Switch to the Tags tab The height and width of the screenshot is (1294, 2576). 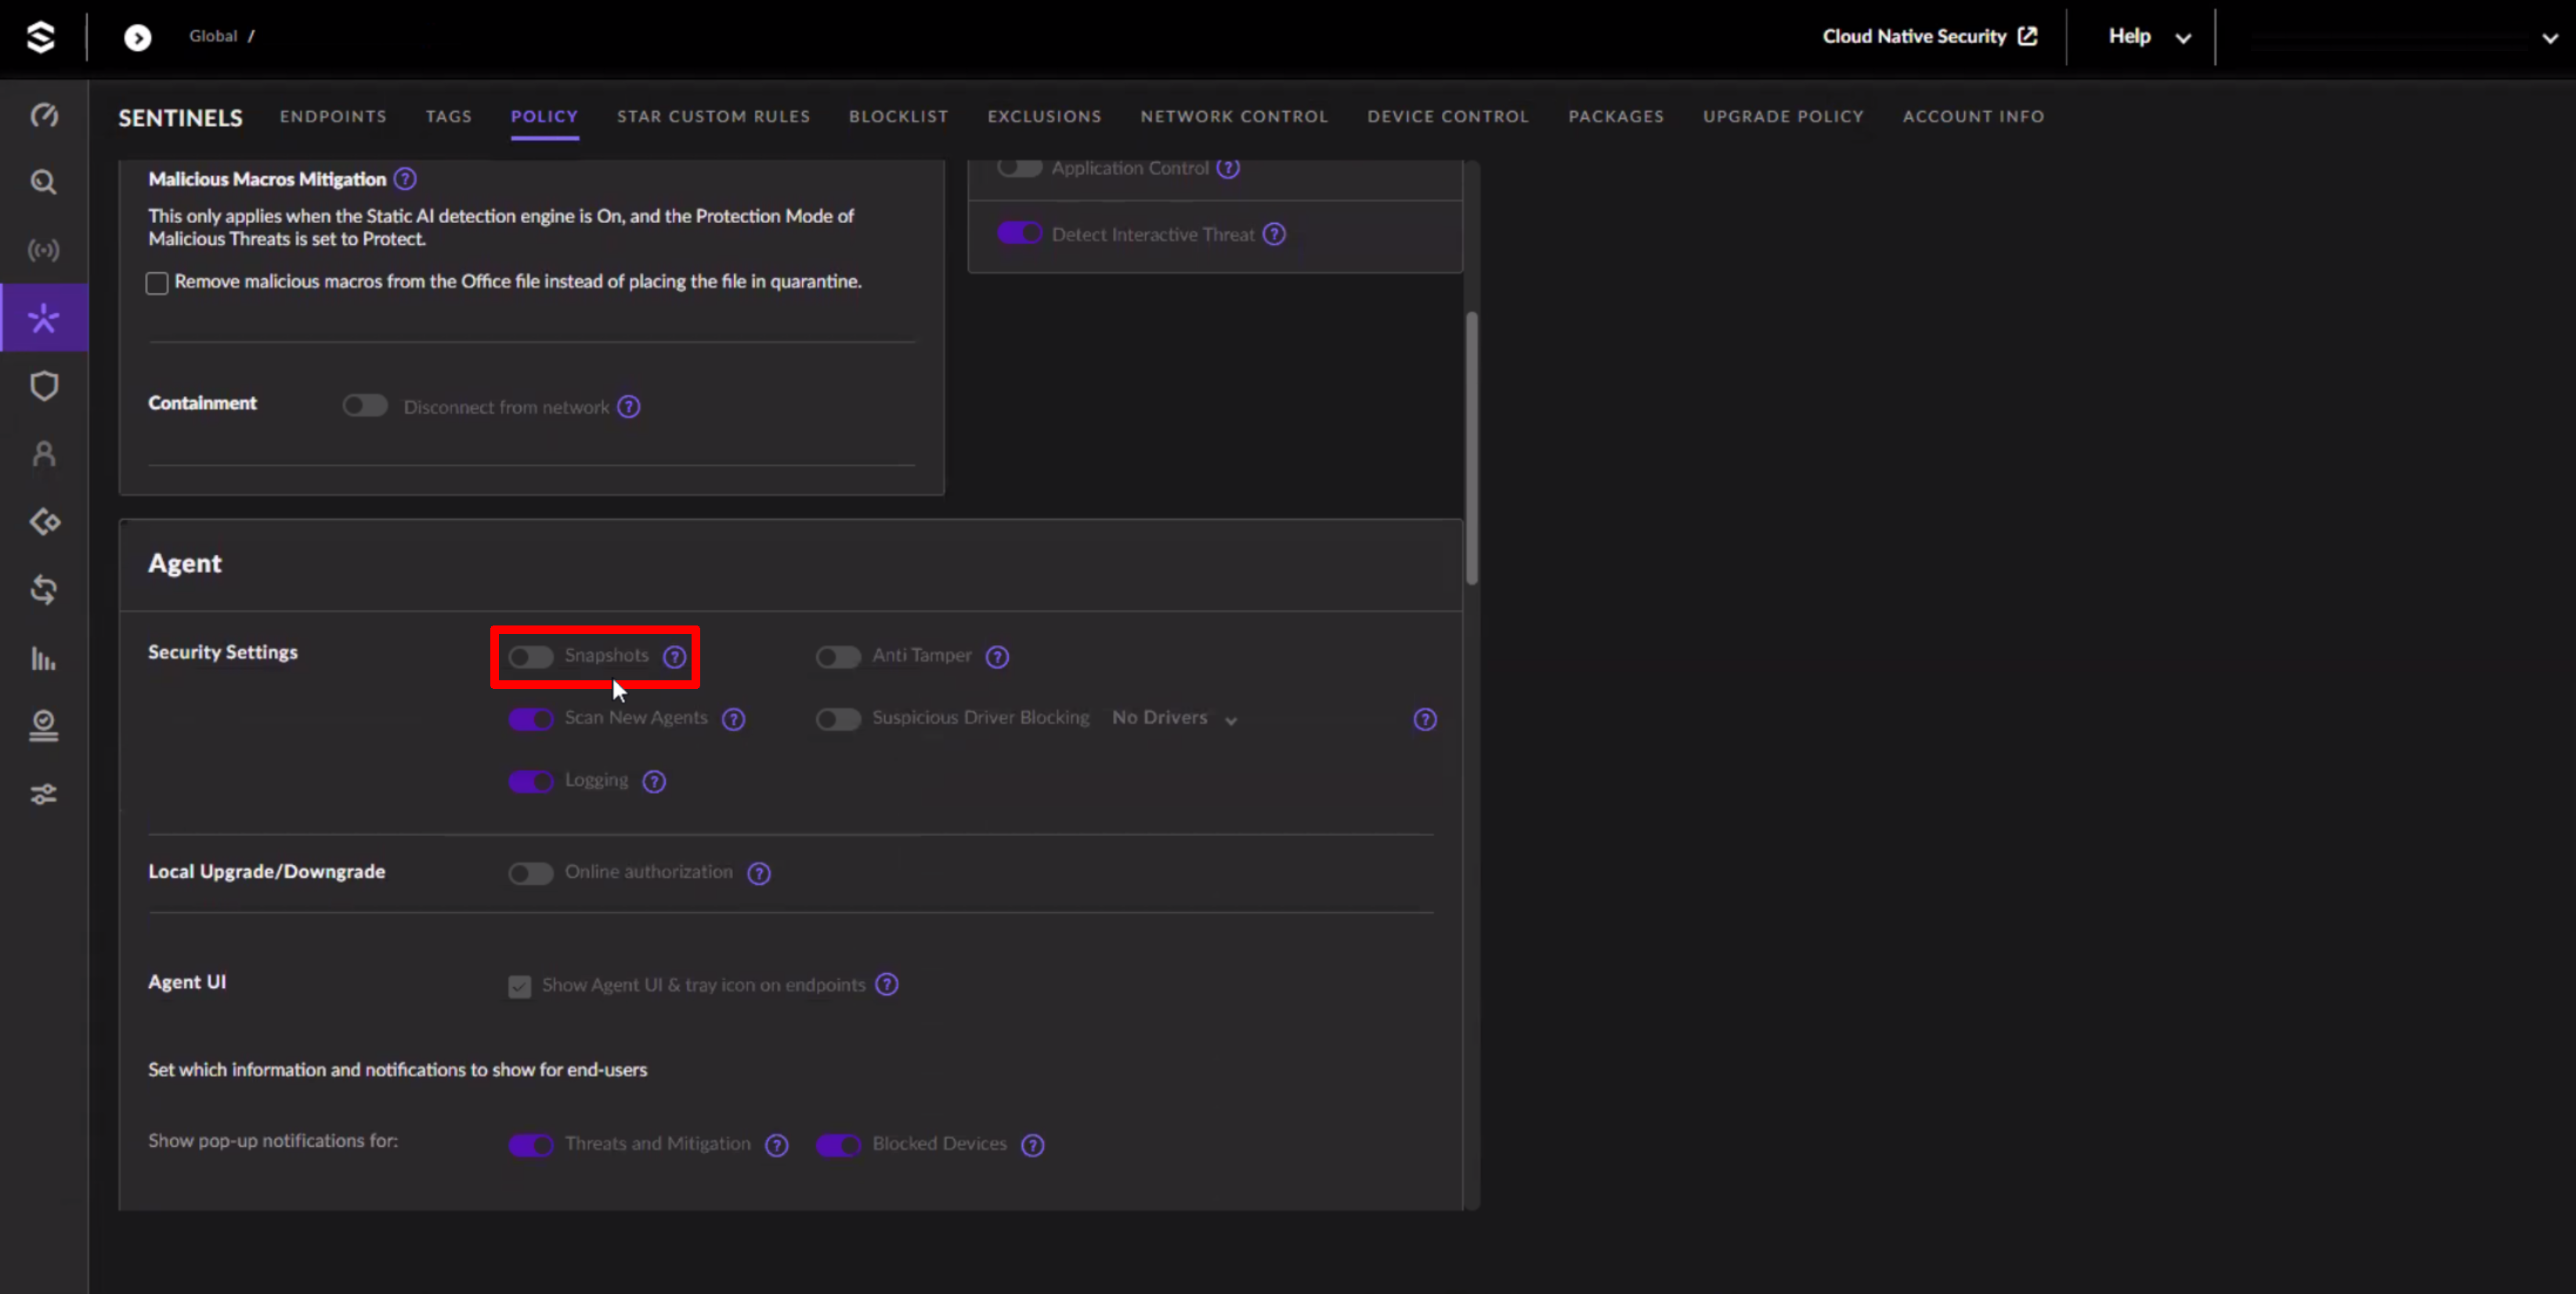click(449, 116)
